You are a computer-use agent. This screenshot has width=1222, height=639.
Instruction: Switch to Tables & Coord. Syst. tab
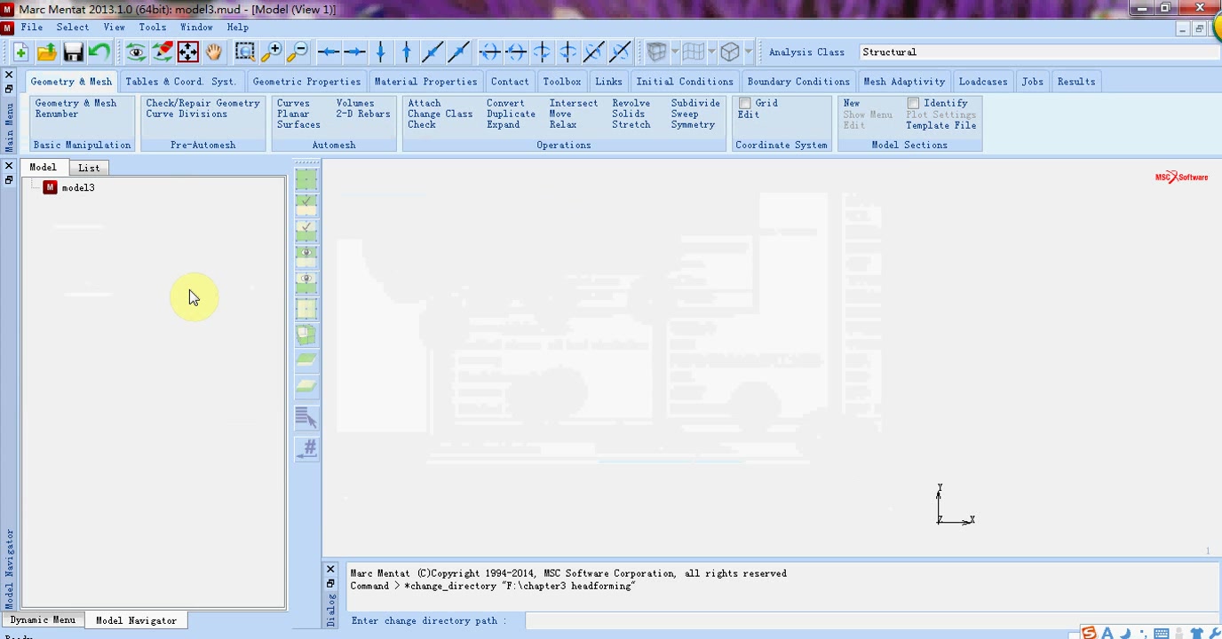click(x=181, y=82)
